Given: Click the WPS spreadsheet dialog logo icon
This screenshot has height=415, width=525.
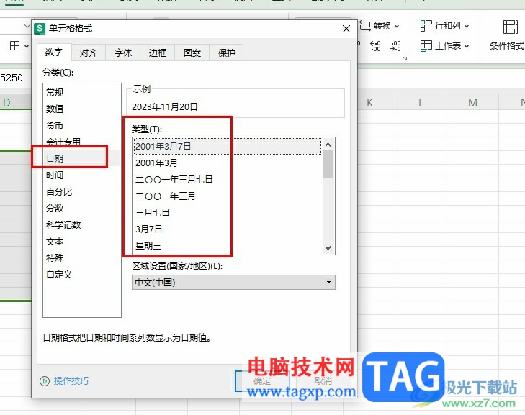Looking at the screenshot, I should pos(40,29).
